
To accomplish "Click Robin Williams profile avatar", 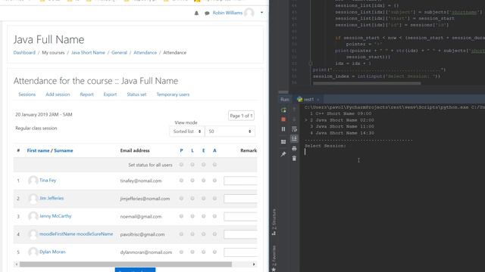I will click(249, 13).
